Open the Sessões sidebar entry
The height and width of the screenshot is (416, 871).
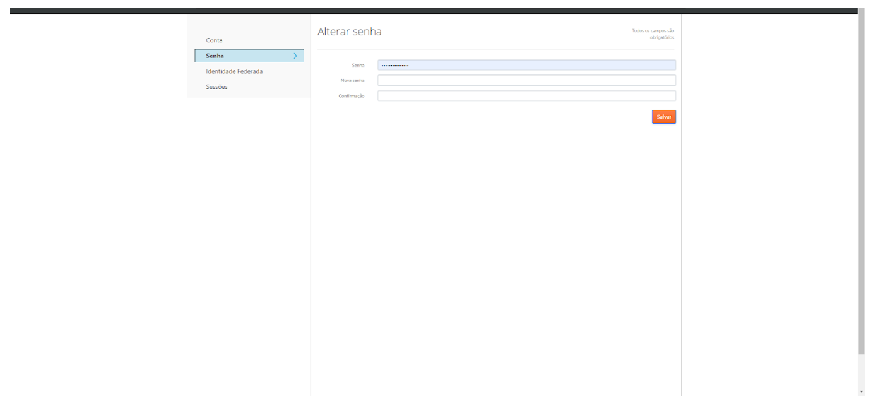point(216,87)
